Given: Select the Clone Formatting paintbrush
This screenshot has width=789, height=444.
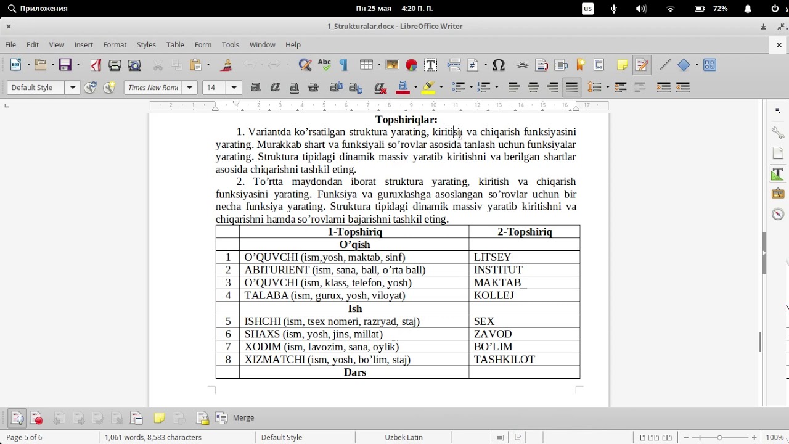Looking at the screenshot, I should (x=226, y=65).
